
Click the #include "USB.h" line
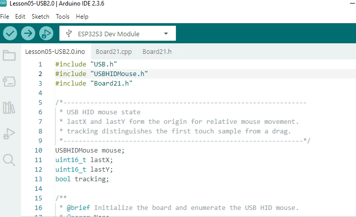(86, 64)
